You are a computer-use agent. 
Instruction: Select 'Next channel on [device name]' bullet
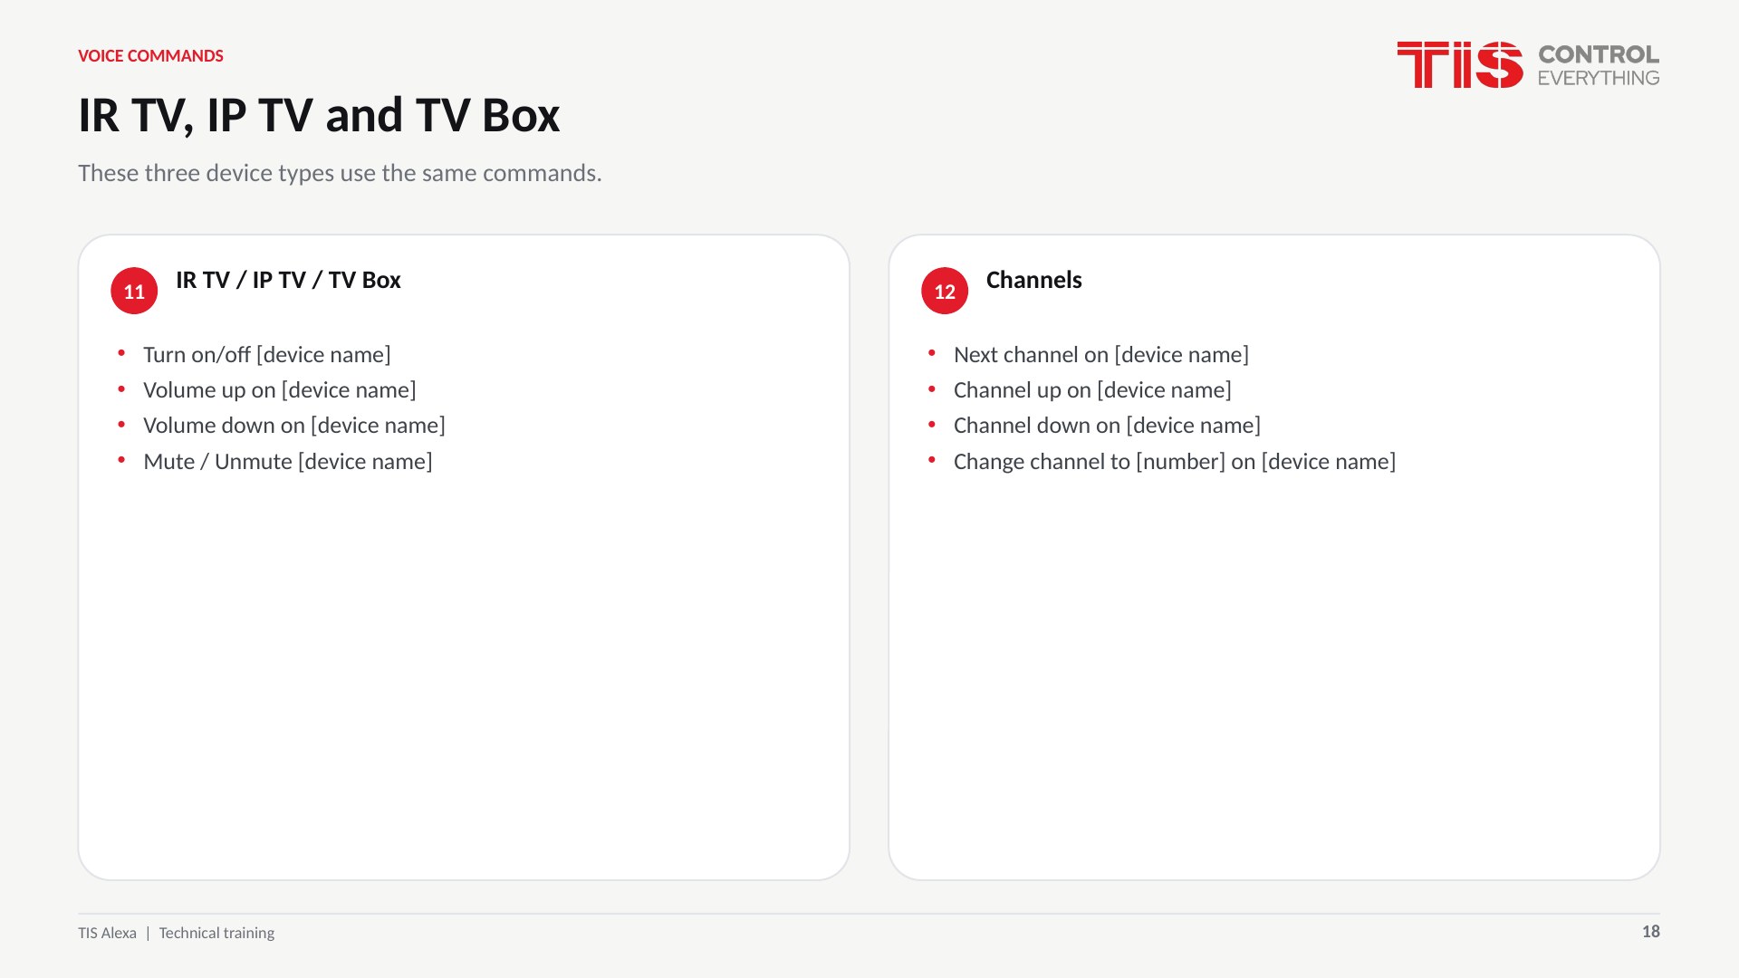[x=1101, y=355]
